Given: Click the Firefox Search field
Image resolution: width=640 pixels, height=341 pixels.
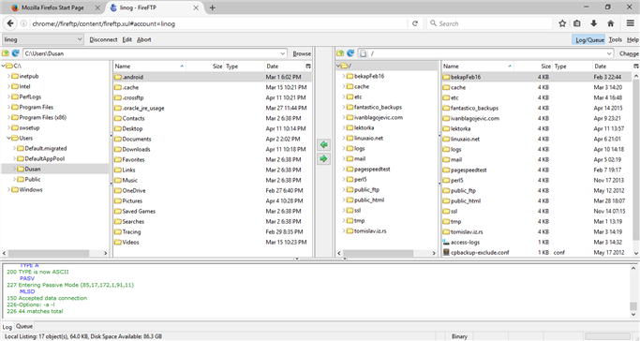Looking at the screenshot, I should [489, 23].
